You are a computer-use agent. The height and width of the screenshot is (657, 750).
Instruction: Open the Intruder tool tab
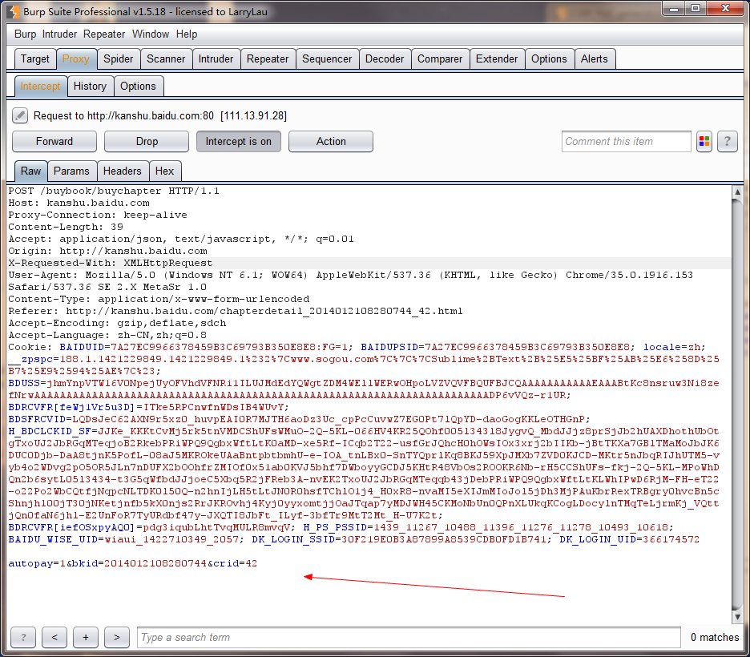click(216, 58)
